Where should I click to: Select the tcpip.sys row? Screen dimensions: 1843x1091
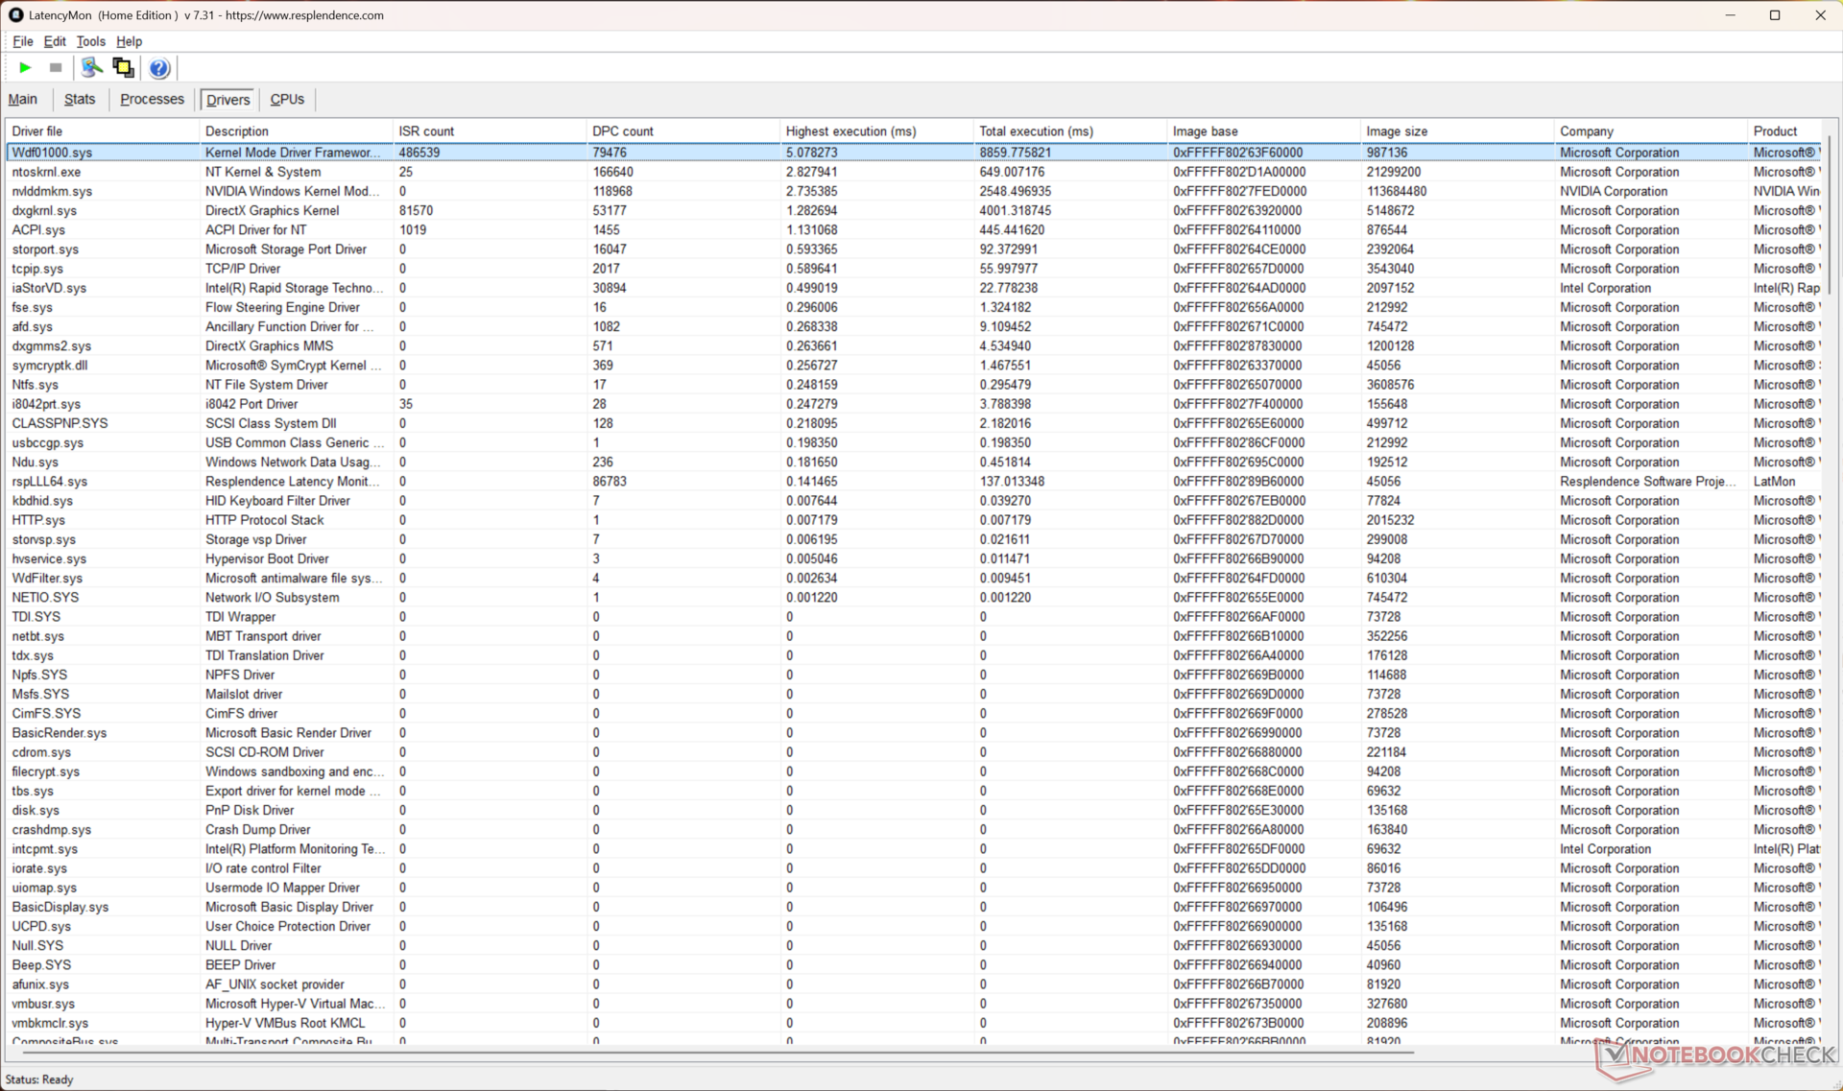(914, 269)
